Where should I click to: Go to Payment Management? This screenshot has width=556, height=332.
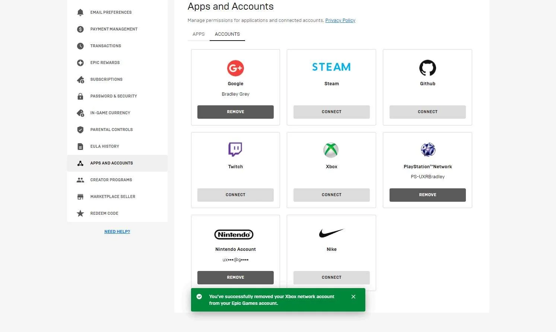pos(117,29)
